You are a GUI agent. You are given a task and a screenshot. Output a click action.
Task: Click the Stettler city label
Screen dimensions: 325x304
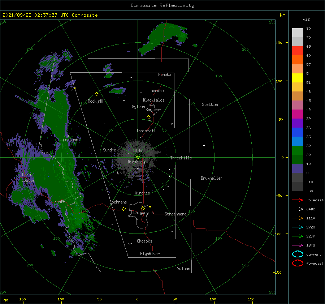(x=211, y=104)
